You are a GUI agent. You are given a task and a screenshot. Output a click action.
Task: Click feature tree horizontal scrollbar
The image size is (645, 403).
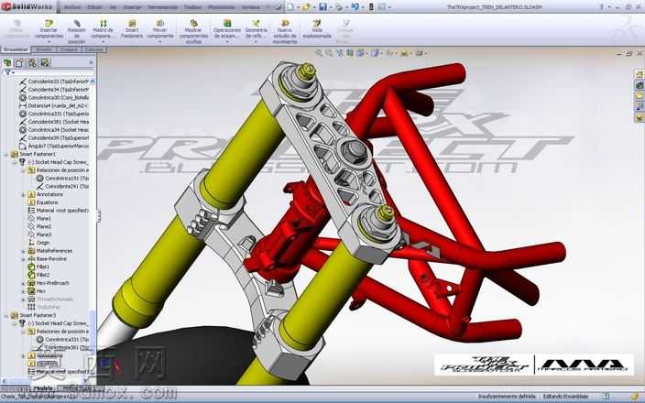coord(46,381)
